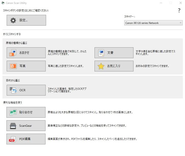The image size is (185, 156).
Task: Close the Canon Scan Utility window
Action: pos(180,3)
